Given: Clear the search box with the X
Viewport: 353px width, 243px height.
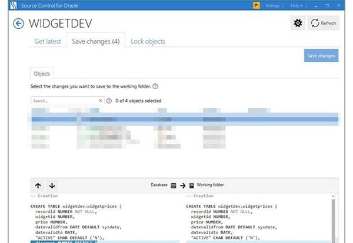Looking at the screenshot, I should coord(101,100).
